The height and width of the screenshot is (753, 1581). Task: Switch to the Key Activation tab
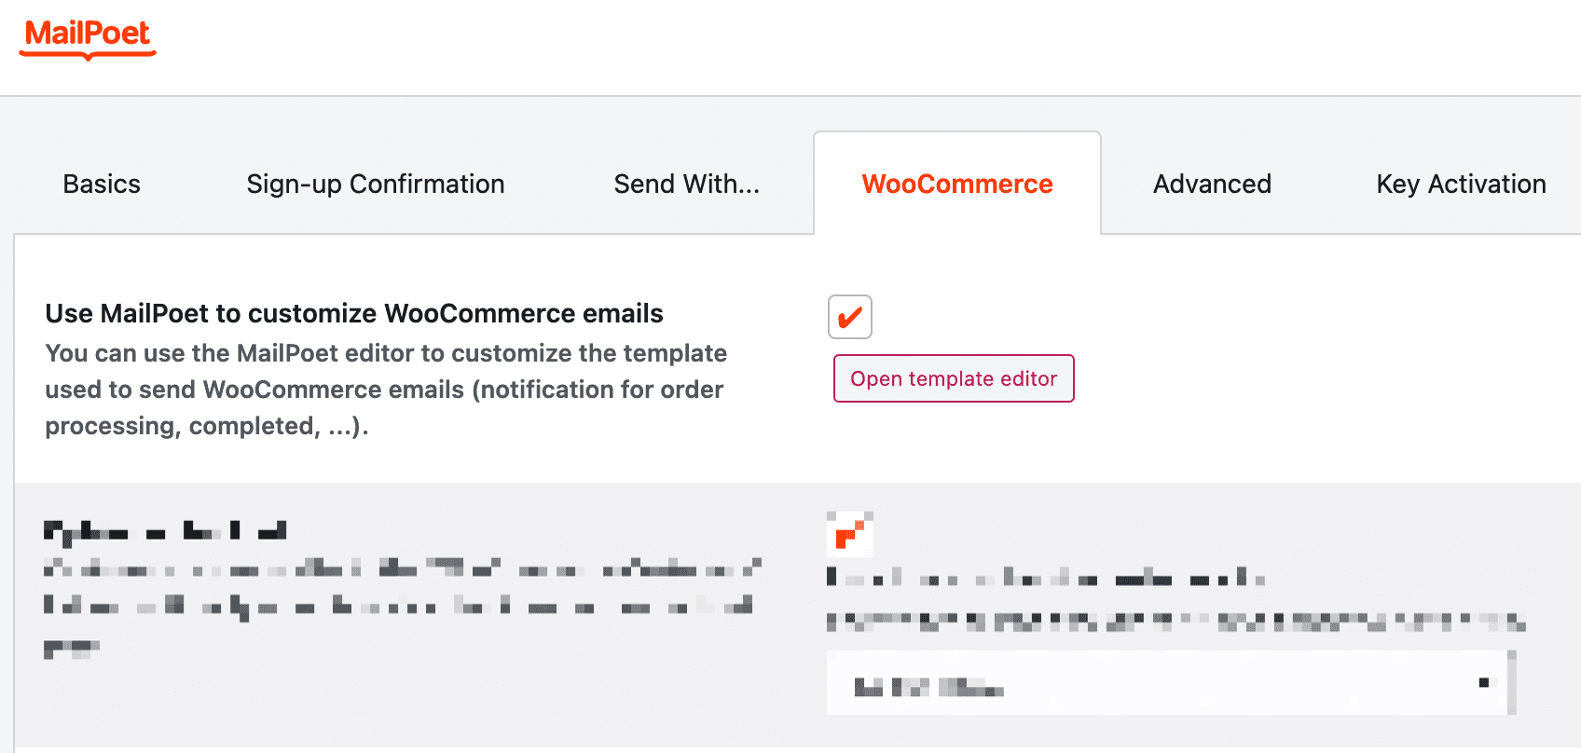(1461, 184)
